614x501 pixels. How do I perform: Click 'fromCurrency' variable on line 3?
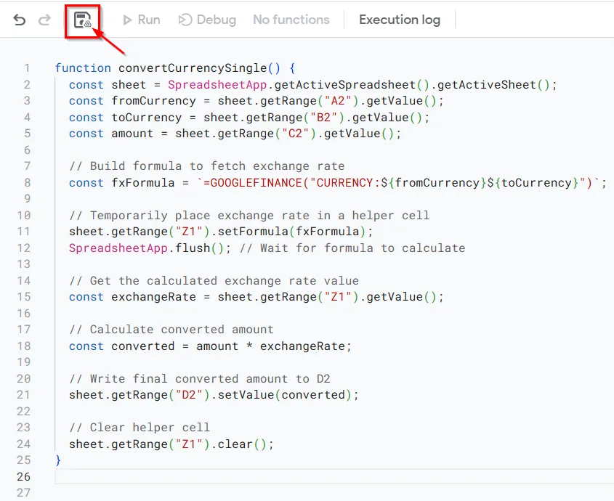coord(153,101)
